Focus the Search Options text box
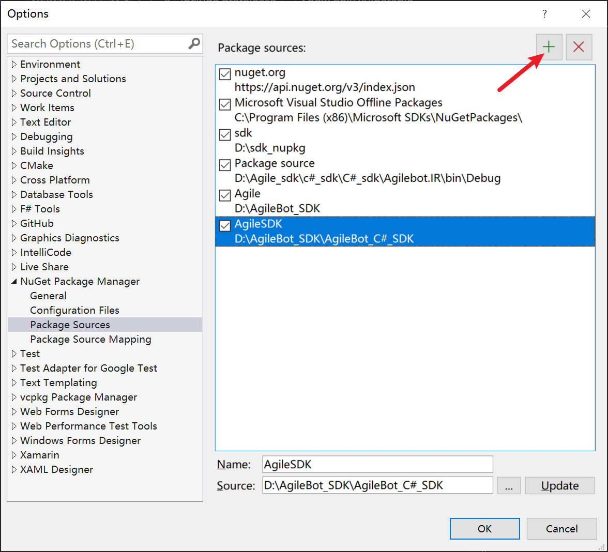The width and height of the screenshot is (608, 552). click(98, 44)
